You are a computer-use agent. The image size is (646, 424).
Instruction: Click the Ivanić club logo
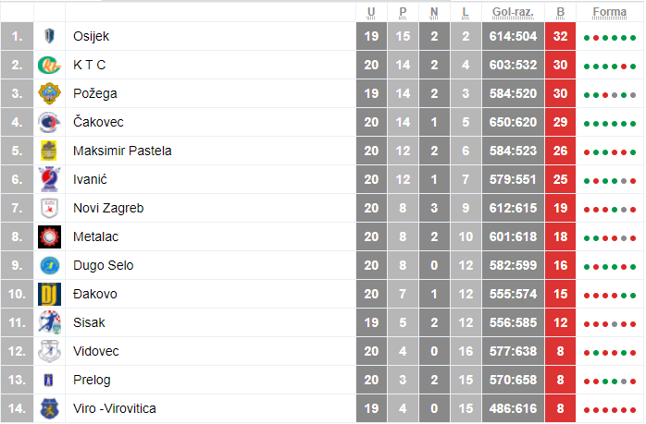click(49, 179)
